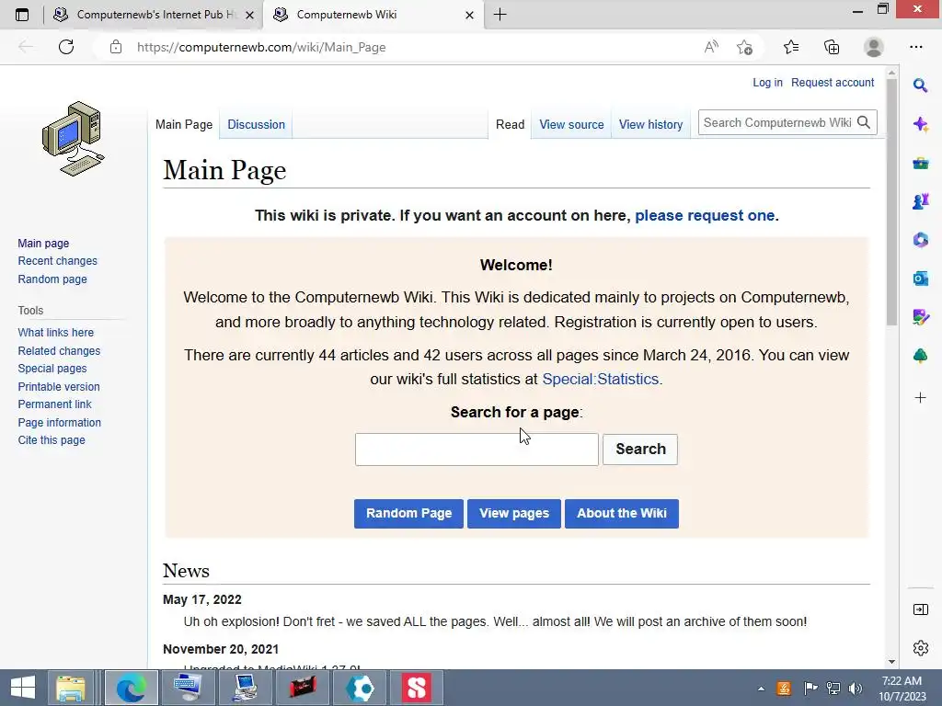
Task: Click the Computernewb wiki logo
Action: point(74,139)
